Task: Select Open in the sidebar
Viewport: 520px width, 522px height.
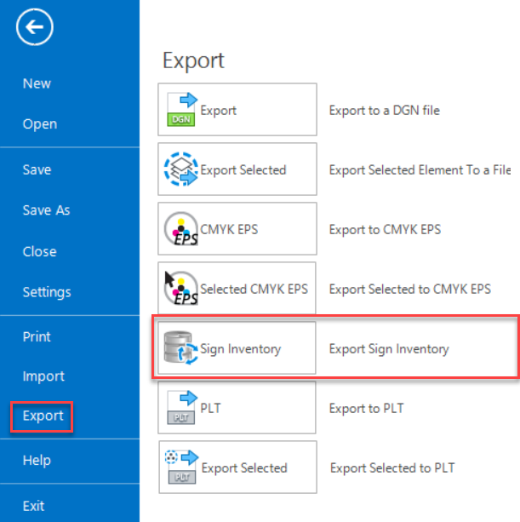Action: [x=40, y=124]
